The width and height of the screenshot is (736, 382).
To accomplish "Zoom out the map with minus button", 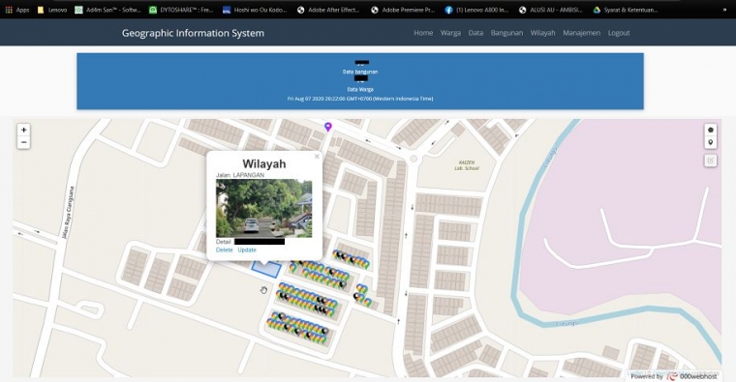I will click(23, 142).
